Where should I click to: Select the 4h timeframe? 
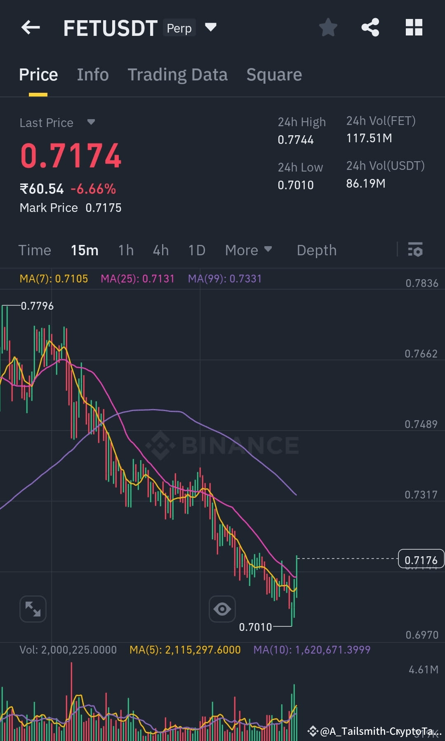click(x=161, y=250)
